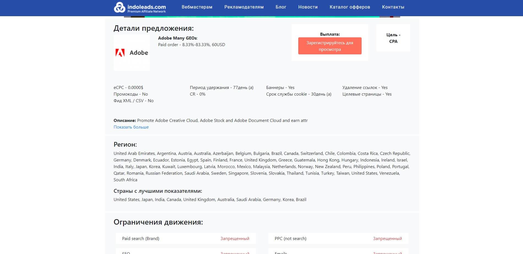The height and width of the screenshot is (254, 523).
Task: Open the Контакты page
Action: [393, 7]
